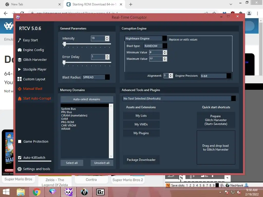
Task: Click Unselect all memory domains
Action: (x=102, y=163)
